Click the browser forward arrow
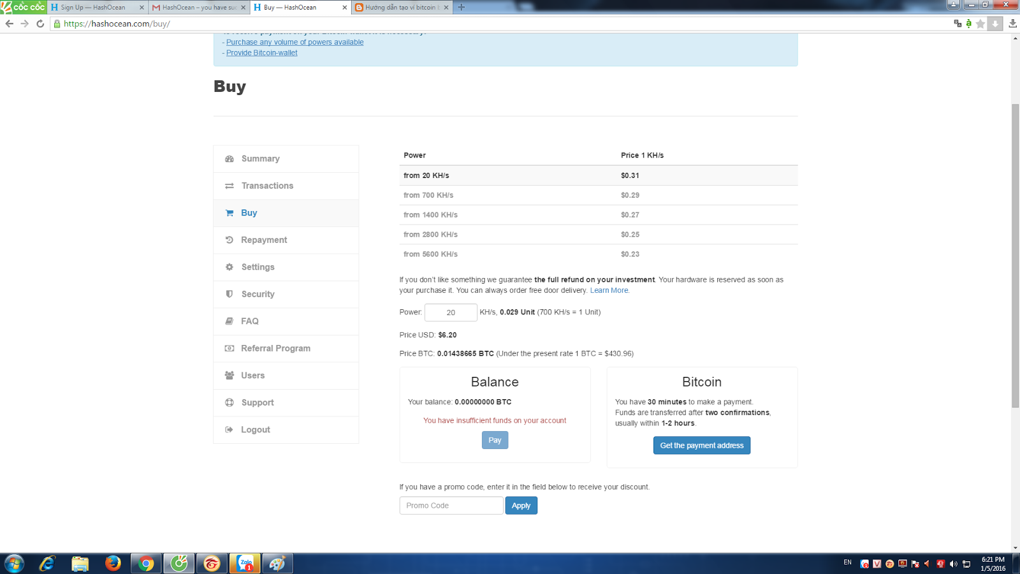The image size is (1020, 574). [x=25, y=24]
